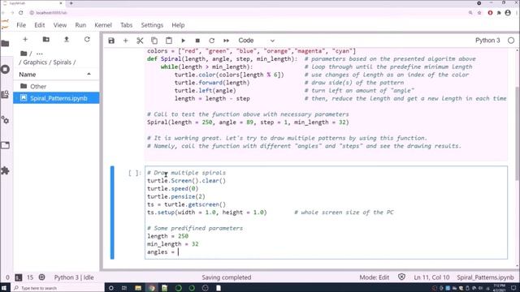Navigate to Spirals in breadcrumb path
Screen dimensions: 520x292
pos(62,62)
